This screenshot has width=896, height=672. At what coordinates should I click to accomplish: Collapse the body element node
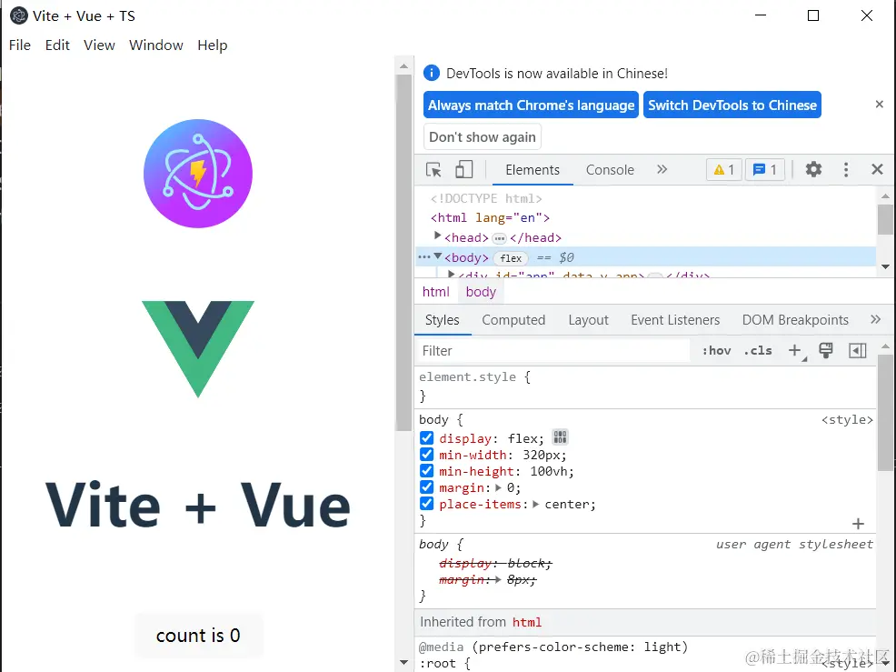(x=438, y=256)
